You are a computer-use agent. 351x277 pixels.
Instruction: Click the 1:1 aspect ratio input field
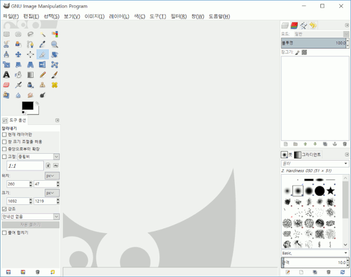click(x=24, y=165)
